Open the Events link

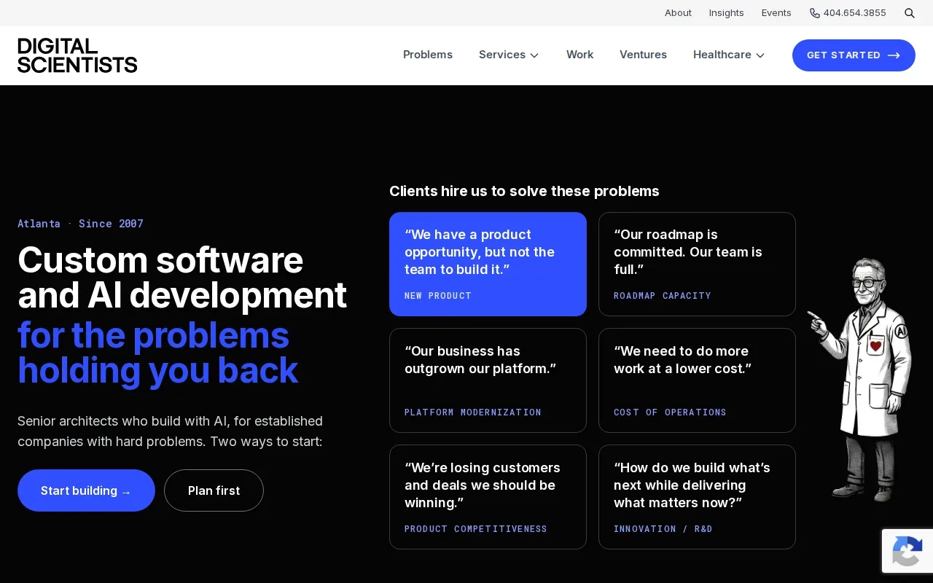pyautogui.click(x=776, y=13)
